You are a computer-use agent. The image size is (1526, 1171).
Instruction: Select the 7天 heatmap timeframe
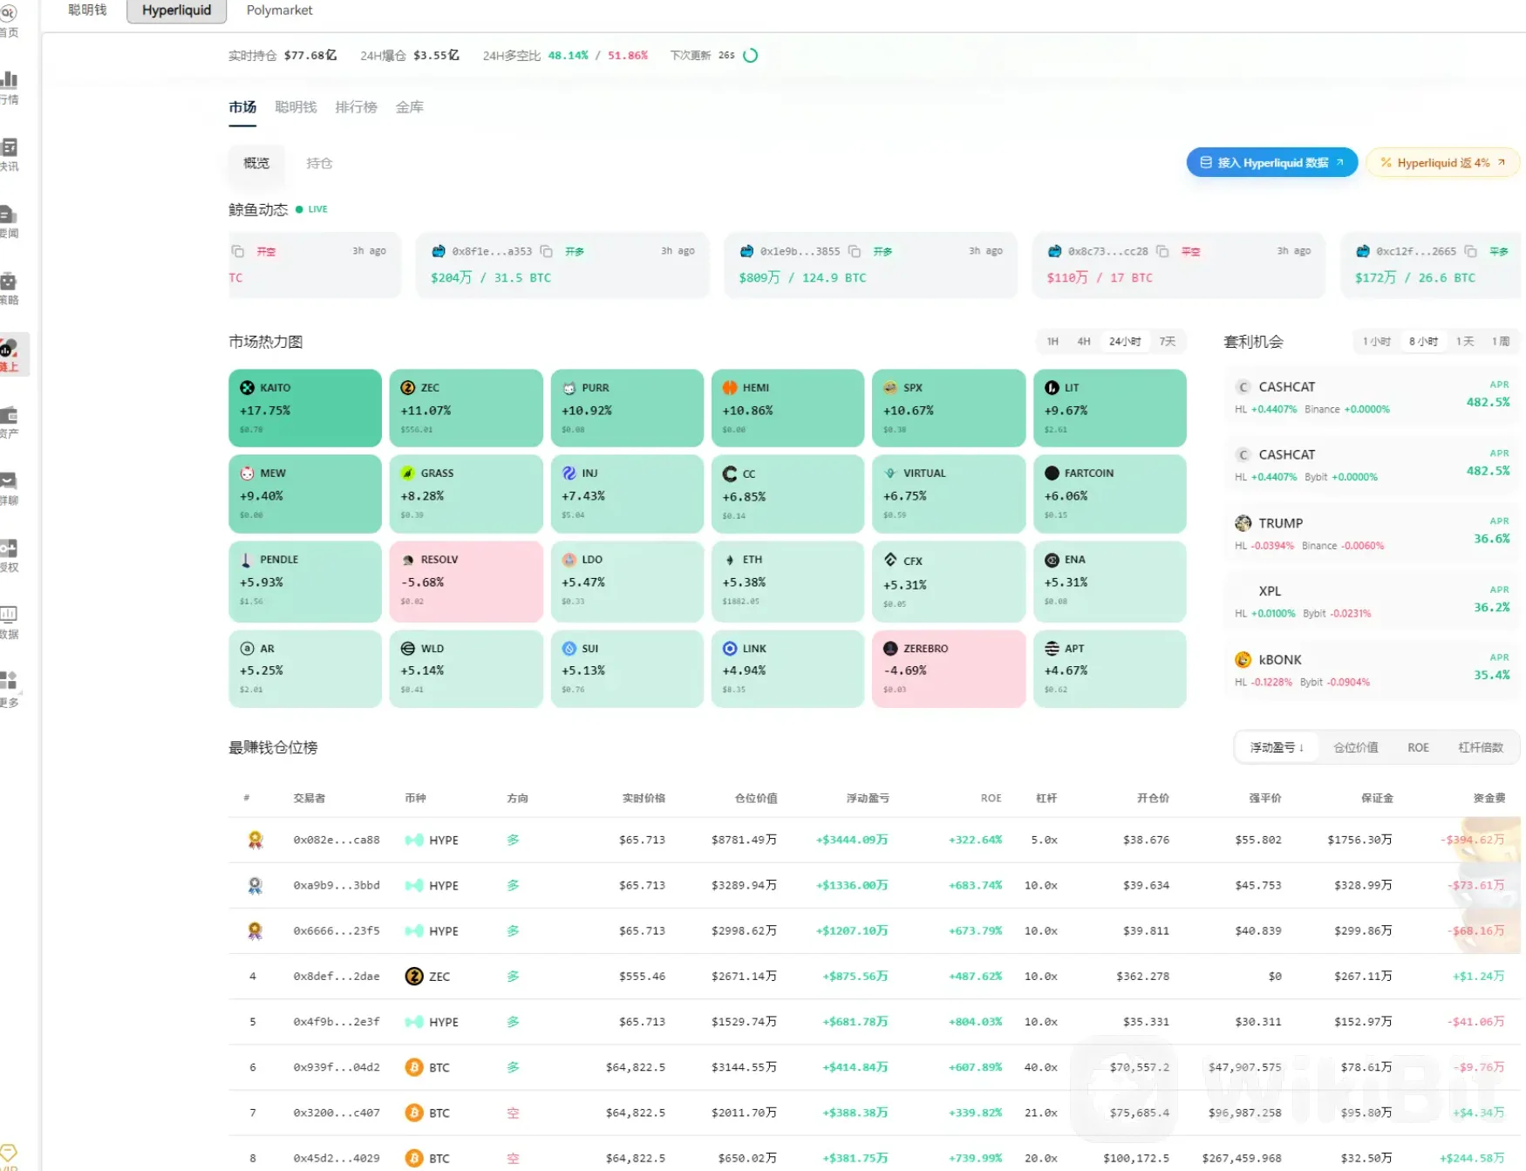1167,341
